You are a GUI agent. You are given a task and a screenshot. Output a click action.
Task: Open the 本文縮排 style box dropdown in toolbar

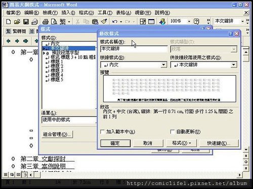[242, 21]
